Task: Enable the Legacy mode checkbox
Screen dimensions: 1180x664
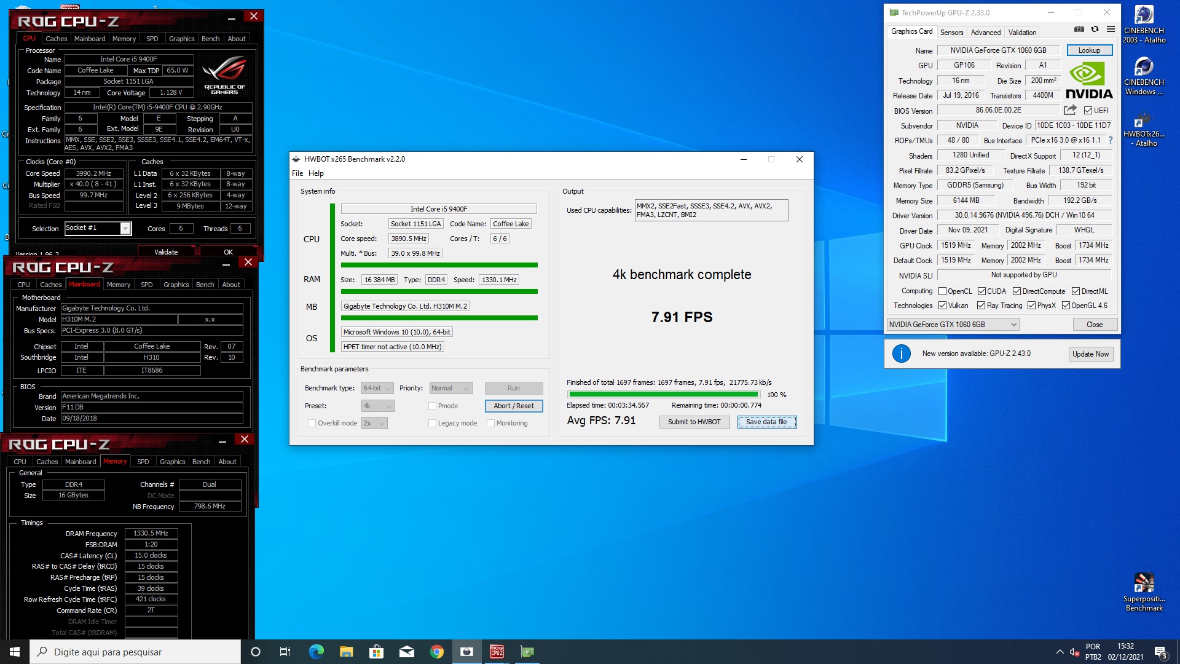Action: point(432,423)
